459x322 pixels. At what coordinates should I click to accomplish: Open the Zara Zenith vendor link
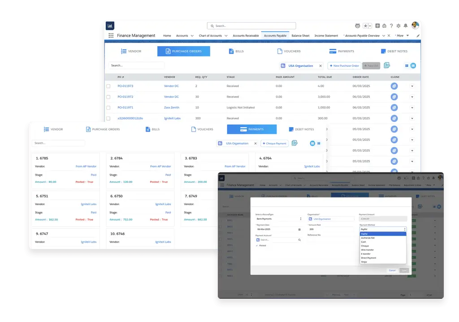172,107
